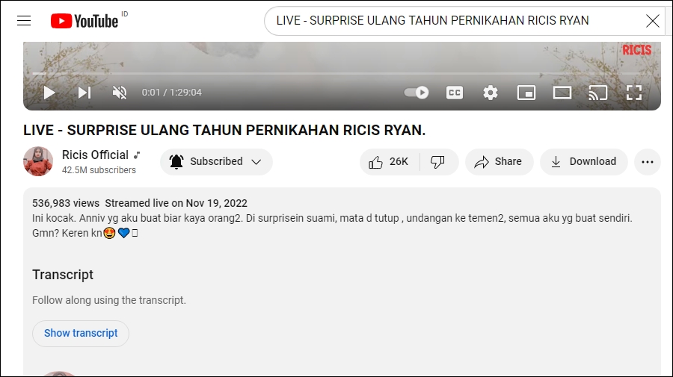Share this video
The width and height of the screenshot is (673, 377).
[499, 161]
